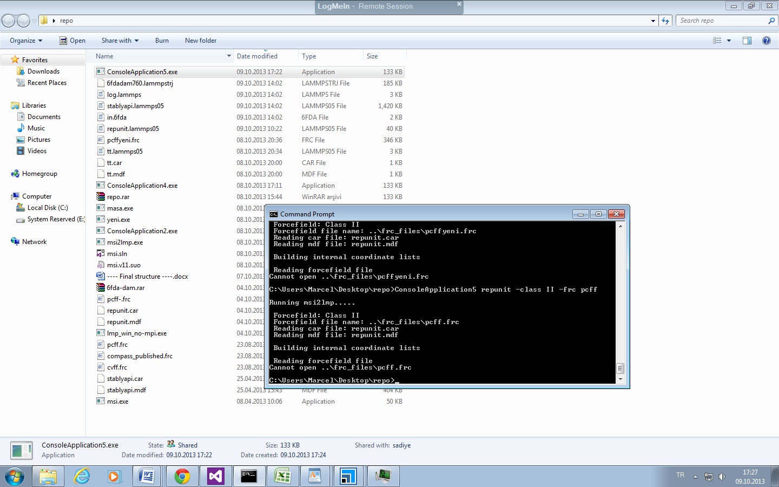Open the address bar history dropdown
This screenshot has height=487, width=779.
click(653, 21)
